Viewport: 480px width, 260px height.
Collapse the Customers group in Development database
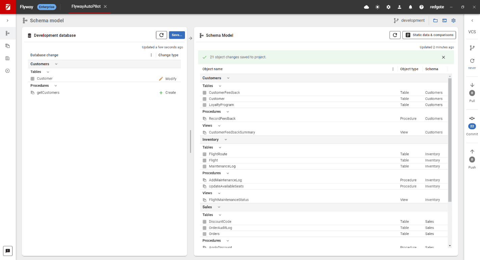click(x=56, y=64)
